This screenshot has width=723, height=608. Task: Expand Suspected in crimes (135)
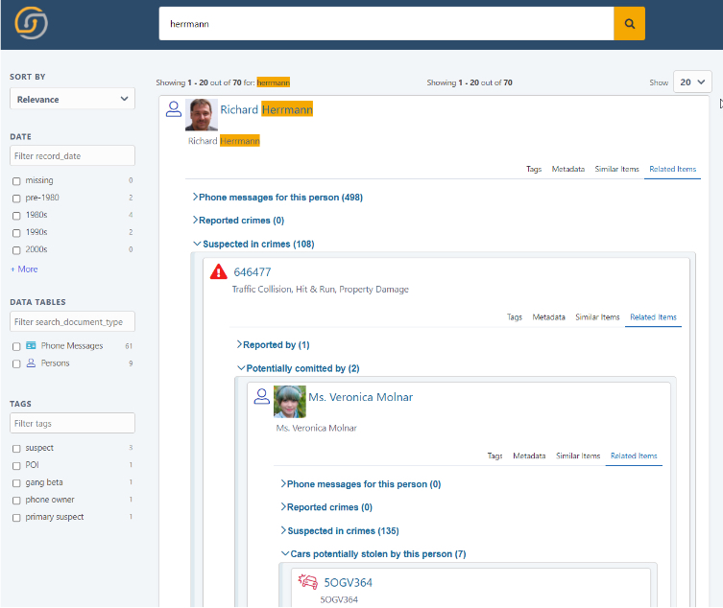pyautogui.click(x=340, y=530)
